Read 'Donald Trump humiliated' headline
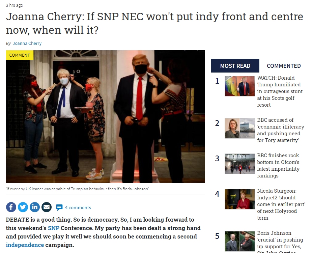This screenshot has height=253, width=313. pyautogui.click(x=280, y=91)
